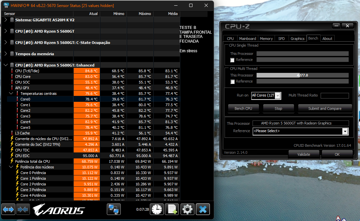Click the Mínimo column header
Image resolution: width=360 pixels, height=221 pixels.
pyautogui.click(x=113, y=14)
